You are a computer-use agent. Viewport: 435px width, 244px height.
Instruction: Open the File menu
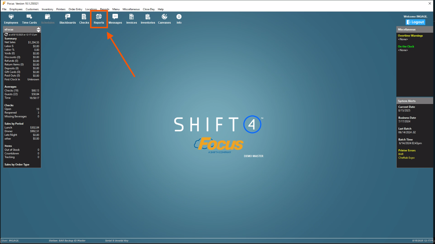click(x=5, y=9)
